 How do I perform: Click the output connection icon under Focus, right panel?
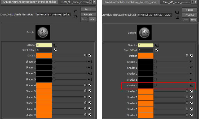[x=177, y=17]
